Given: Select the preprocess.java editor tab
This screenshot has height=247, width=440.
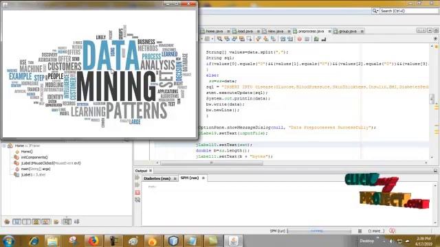Looking at the screenshot, I should (x=311, y=32).
